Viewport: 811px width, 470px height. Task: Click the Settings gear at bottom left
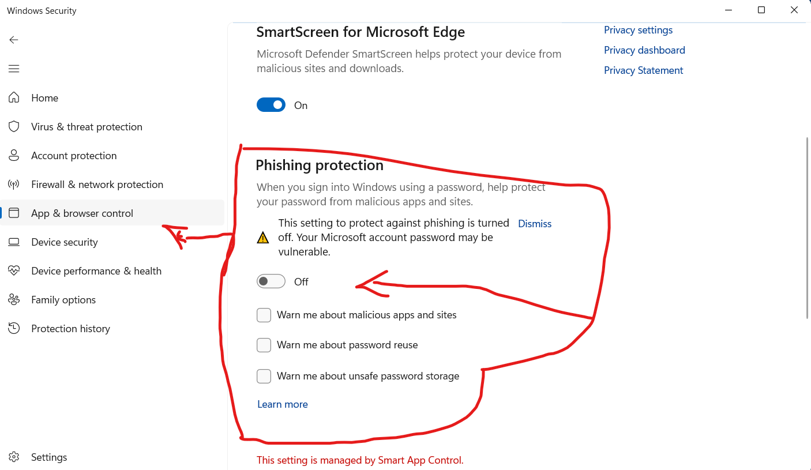[14, 457]
